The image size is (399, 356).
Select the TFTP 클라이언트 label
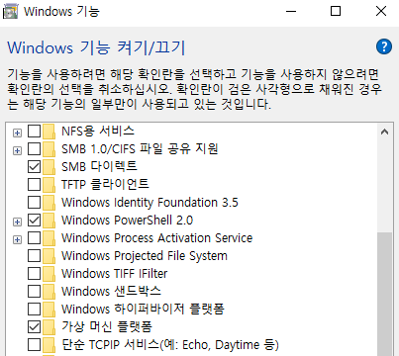point(105,185)
